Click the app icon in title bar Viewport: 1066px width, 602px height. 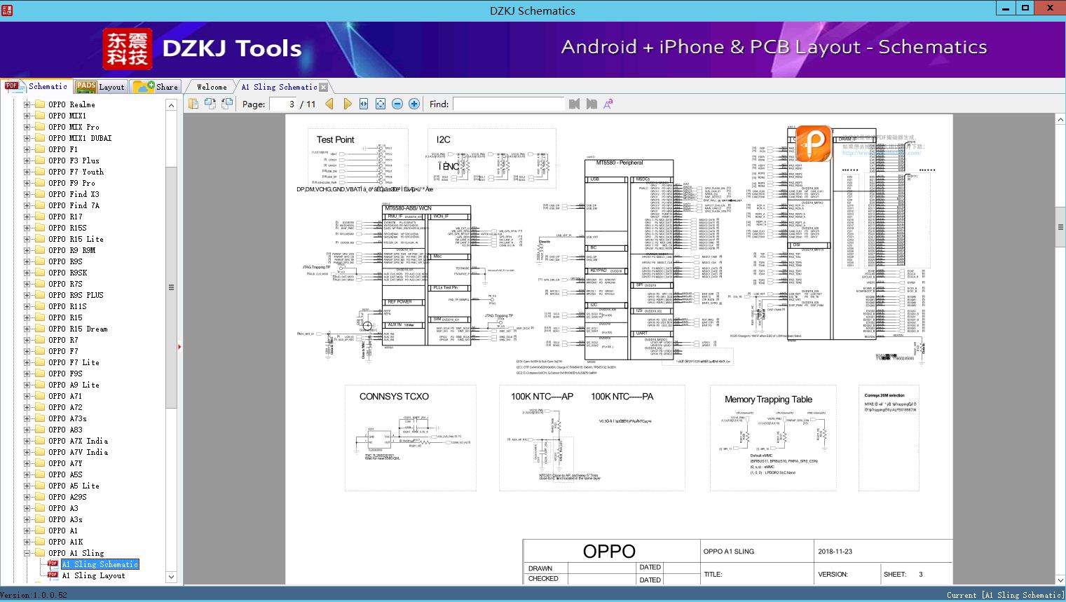point(7,10)
